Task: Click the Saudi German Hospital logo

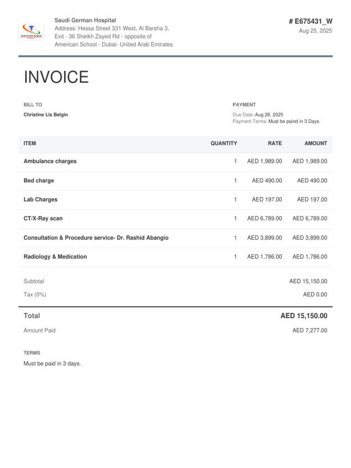Action: click(x=32, y=32)
